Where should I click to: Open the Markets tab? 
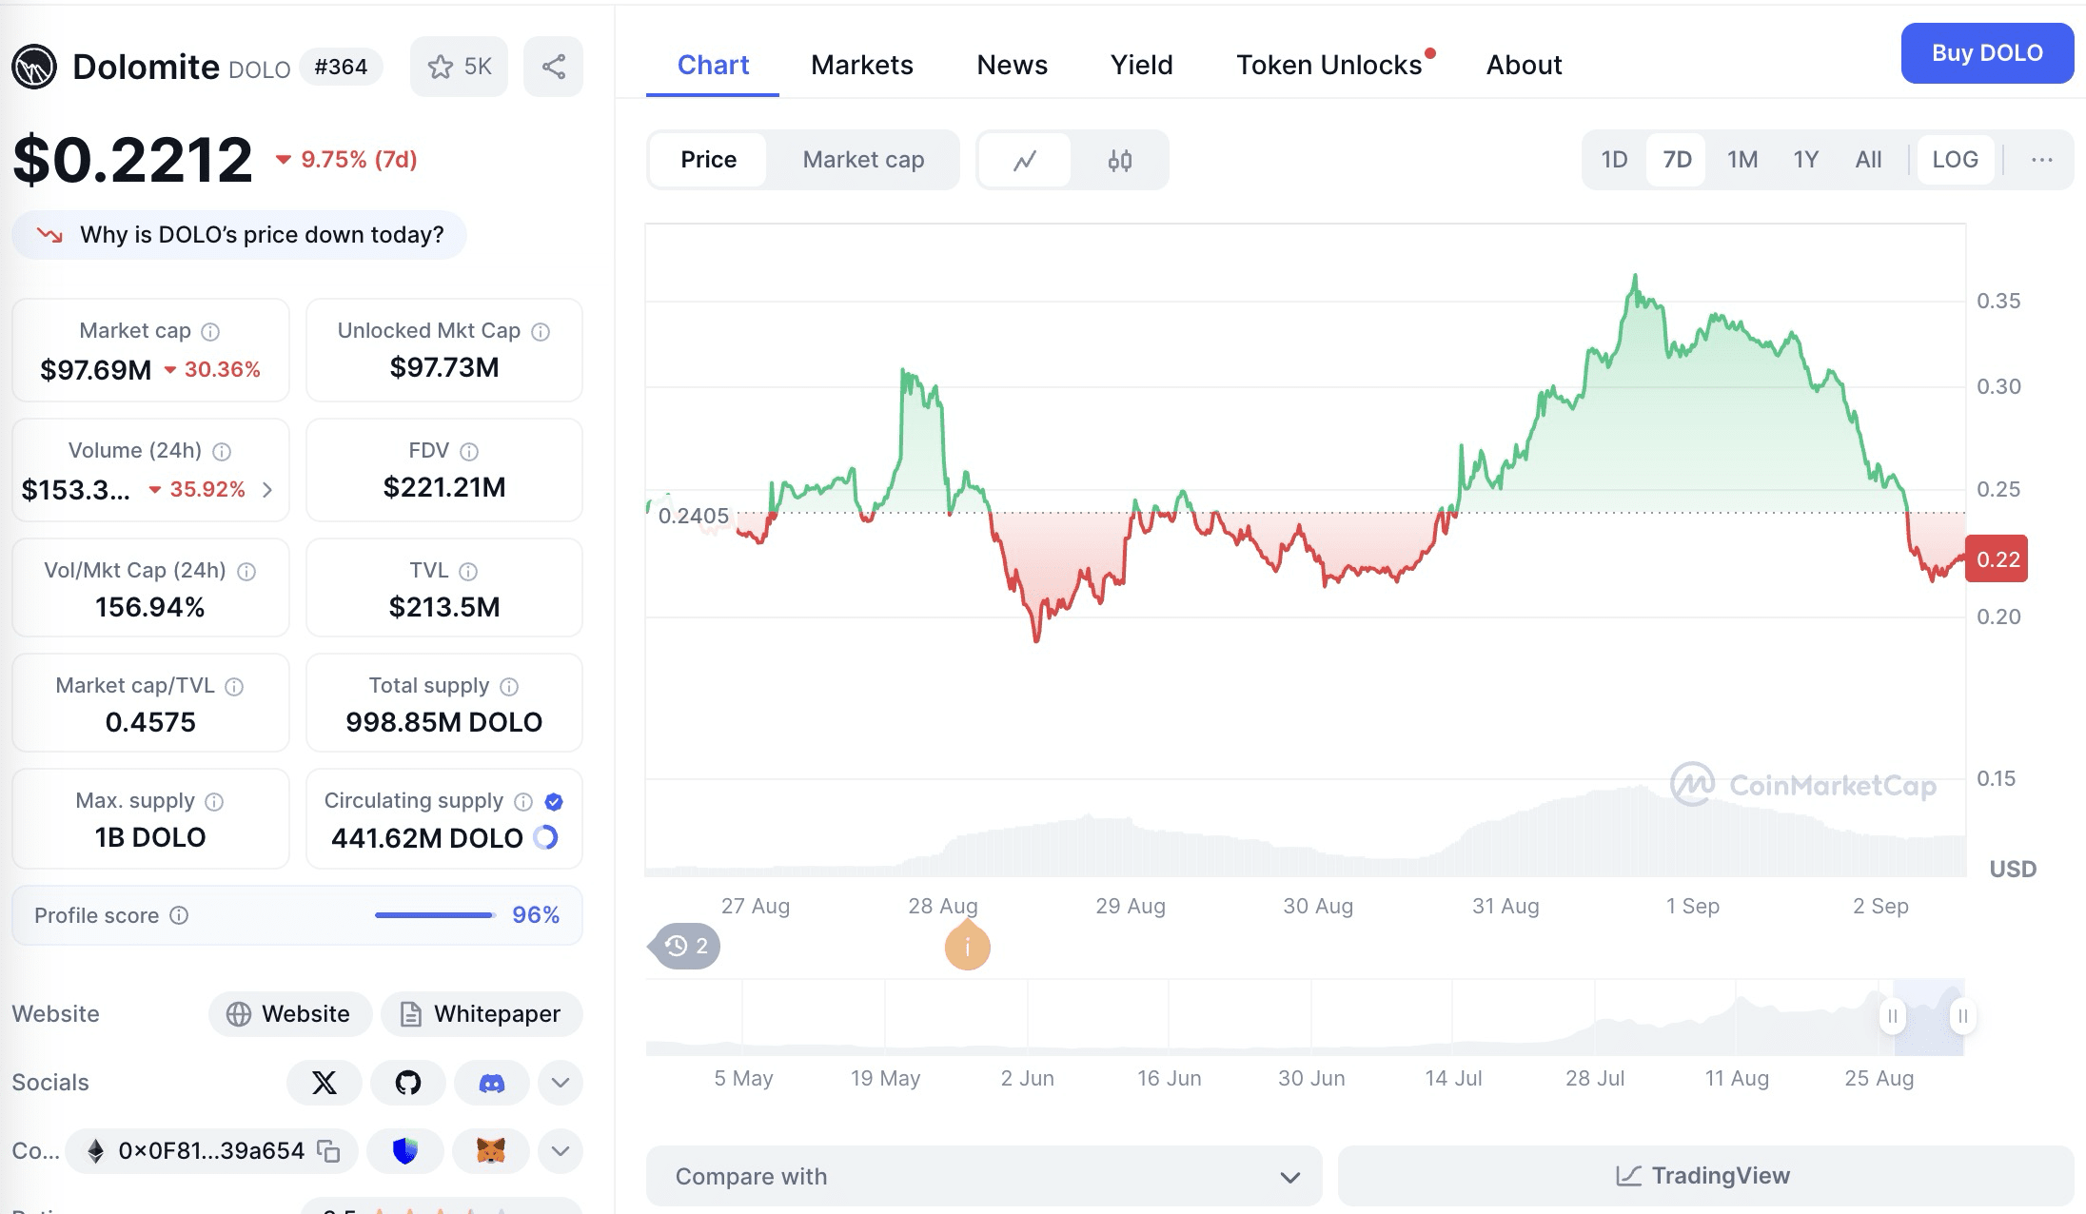862,65
